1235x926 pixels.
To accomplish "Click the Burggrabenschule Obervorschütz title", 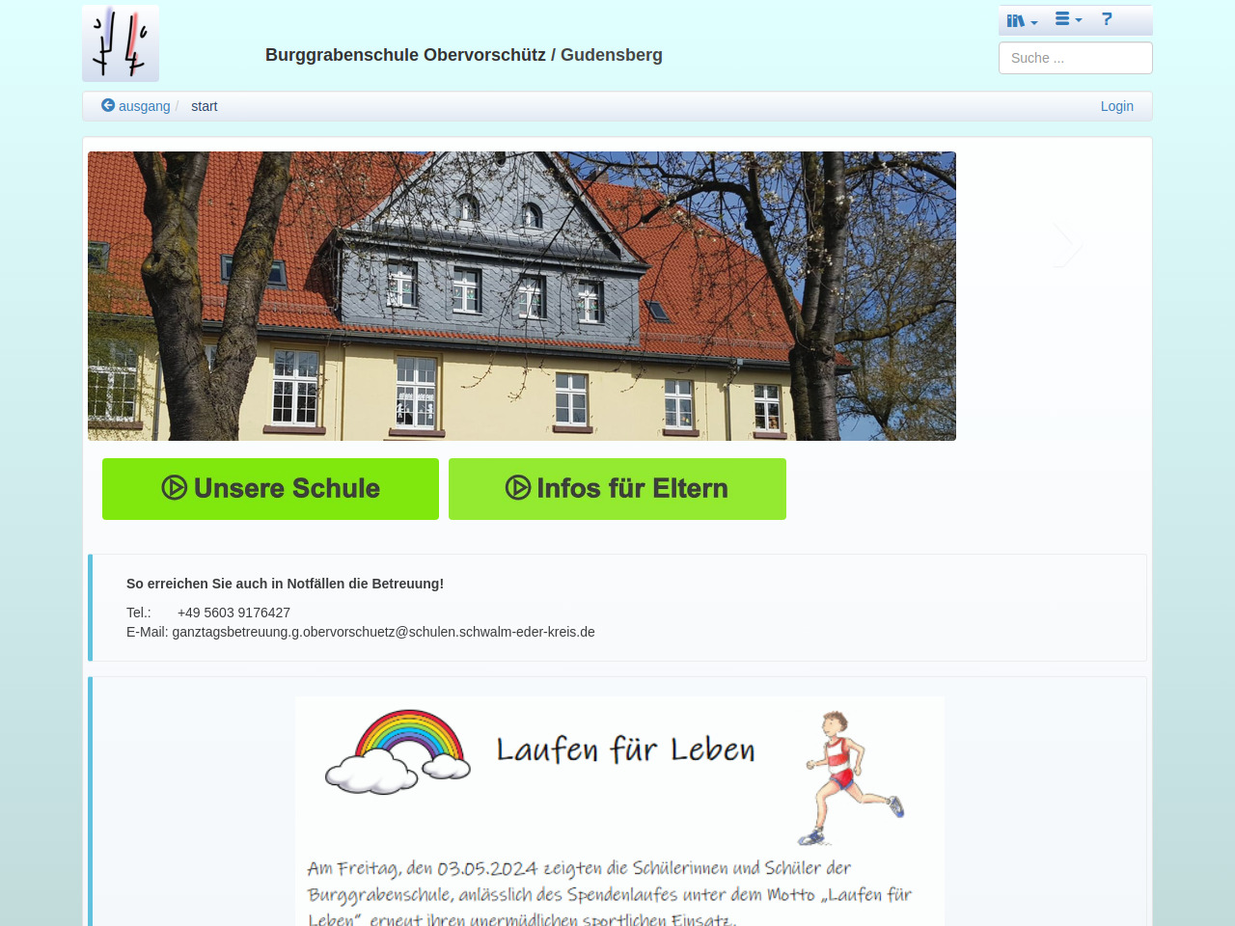I will coord(405,55).
